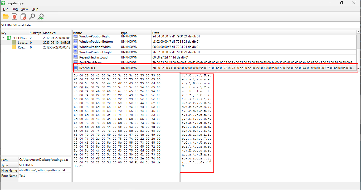Click the binary icon of WindowPositionBottom
The width and height of the screenshot is (361, 190).
point(76,41)
